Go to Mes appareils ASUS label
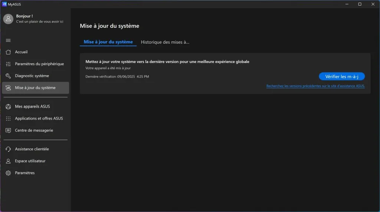The height and width of the screenshot is (212, 380). click(32, 107)
